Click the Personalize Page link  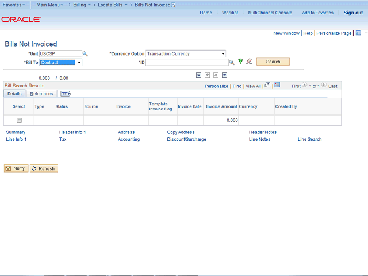[333, 33]
